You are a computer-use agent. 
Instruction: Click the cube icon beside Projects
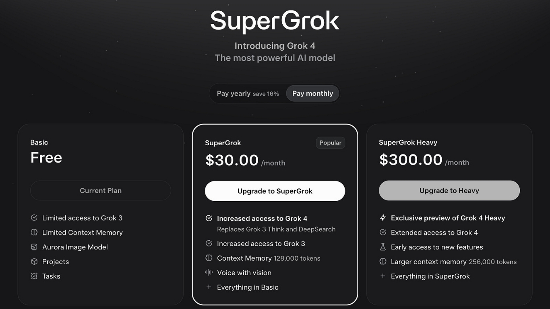pos(34,262)
